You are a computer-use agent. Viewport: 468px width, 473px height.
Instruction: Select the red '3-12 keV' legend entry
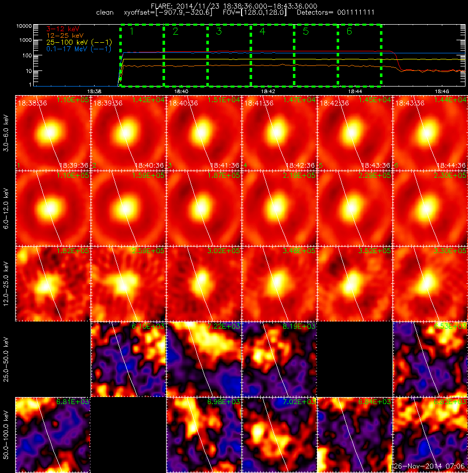tap(63, 29)
